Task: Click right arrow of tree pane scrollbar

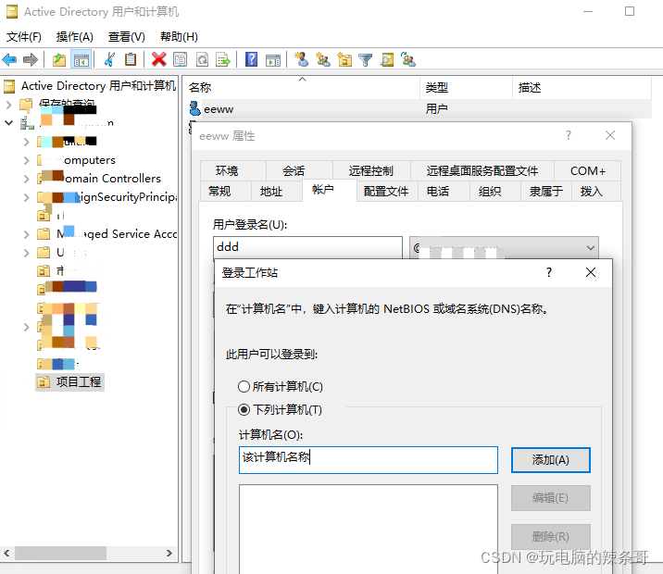Action: [x=169, y=553]
